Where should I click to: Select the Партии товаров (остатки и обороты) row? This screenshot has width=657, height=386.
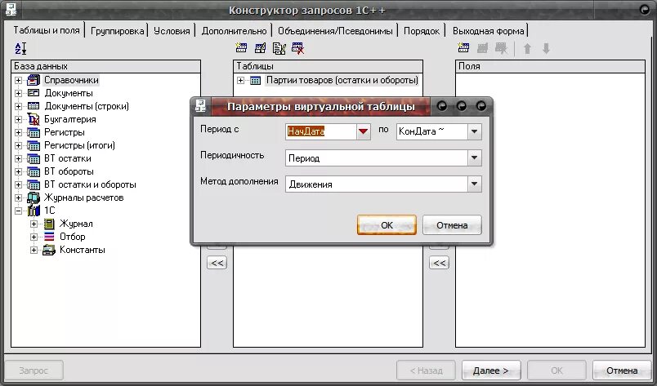click(342, 80)
